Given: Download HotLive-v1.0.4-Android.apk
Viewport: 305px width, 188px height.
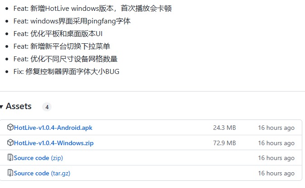Looking at the screenshot, I should point(53,128).
